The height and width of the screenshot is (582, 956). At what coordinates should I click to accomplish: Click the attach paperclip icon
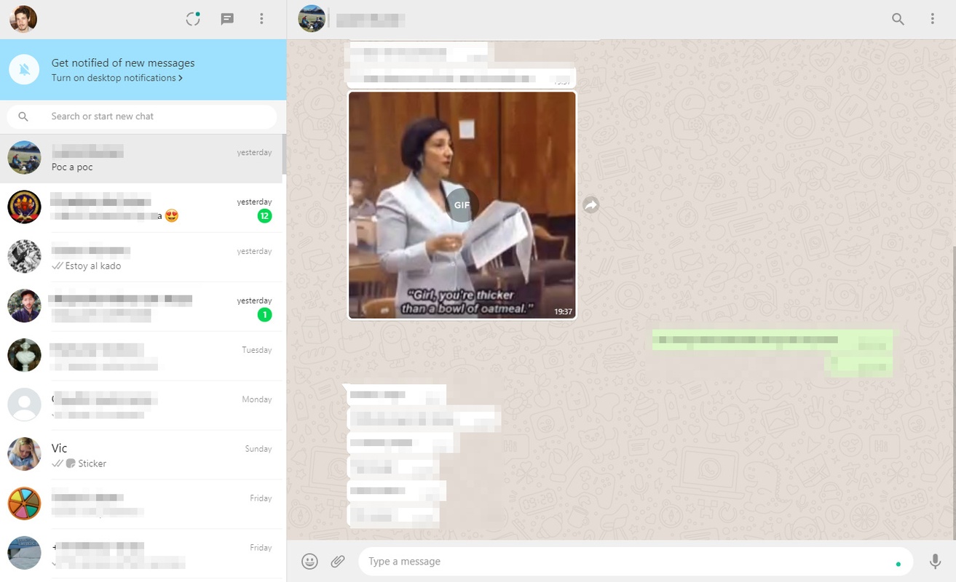(338, 562)
